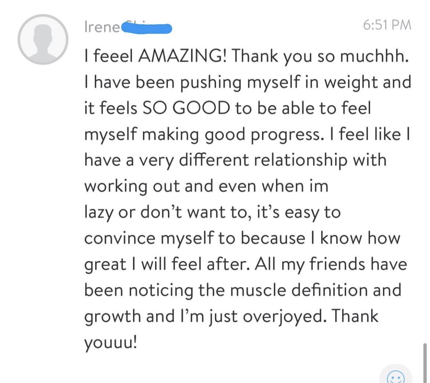This screenshot has height=383, width=430.
Task: Click the word muchhh in first line
Action: (373, 56)
